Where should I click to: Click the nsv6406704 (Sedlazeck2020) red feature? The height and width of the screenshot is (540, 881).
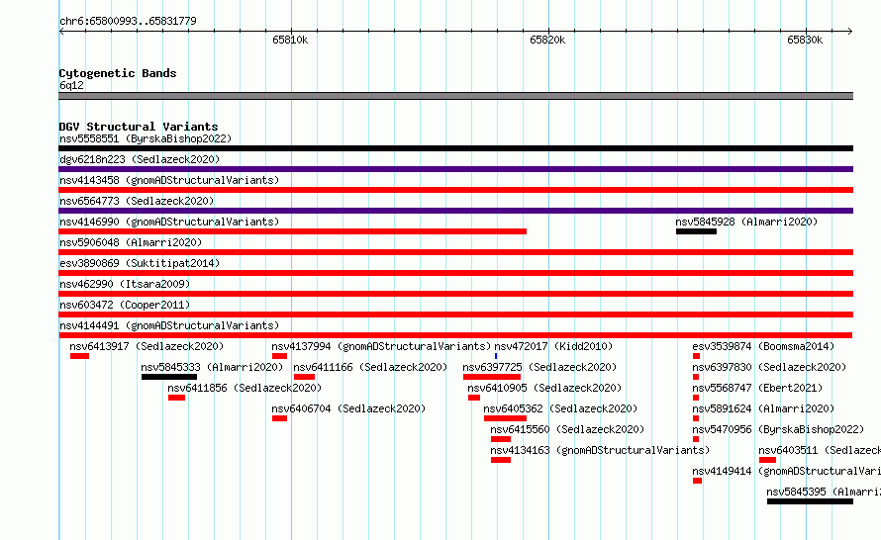click(279, 418)
